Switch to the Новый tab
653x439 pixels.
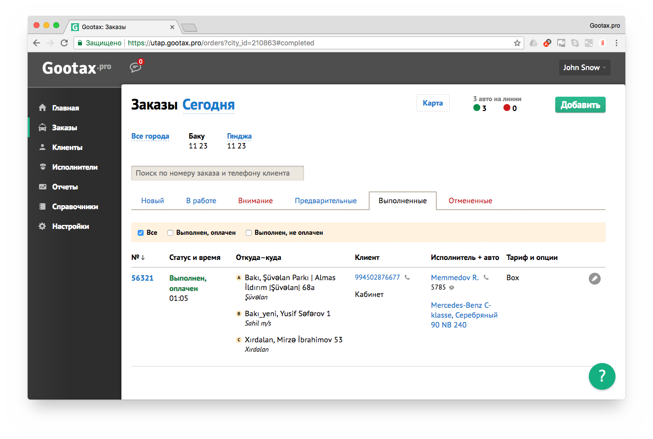153,201
